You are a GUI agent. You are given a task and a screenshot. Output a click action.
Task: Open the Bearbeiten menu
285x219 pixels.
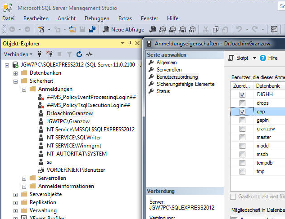point(36,18)
